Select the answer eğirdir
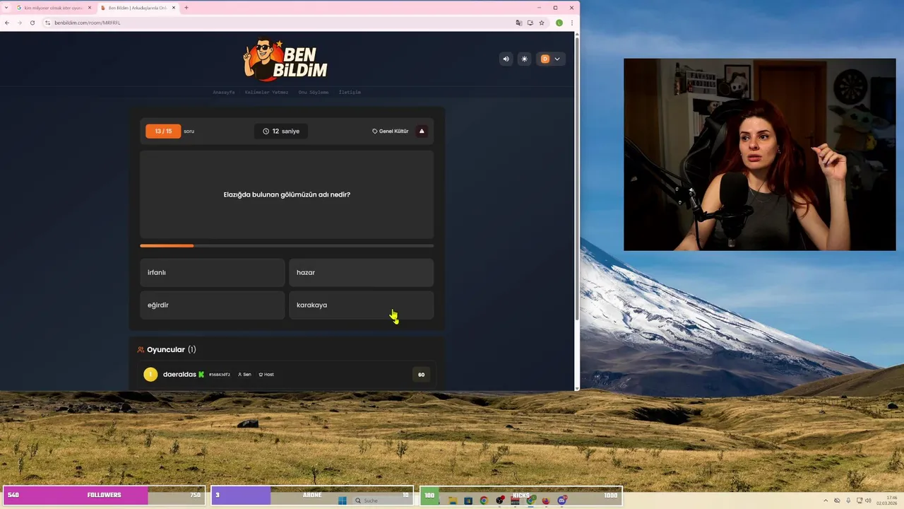904x509 pixels. click(x=213, y=305)
